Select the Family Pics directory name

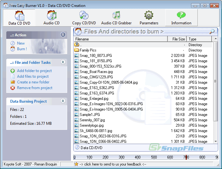pos(88,50)
